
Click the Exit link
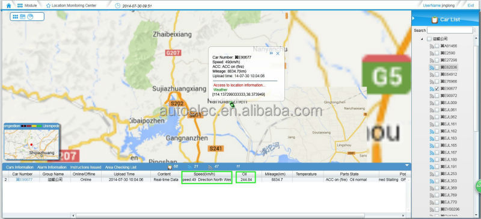(x=471, y=5)
